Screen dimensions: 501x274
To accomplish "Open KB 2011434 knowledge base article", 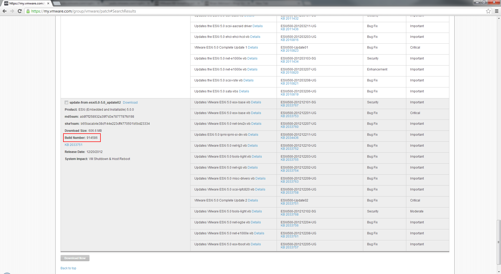I will point(290,62).
